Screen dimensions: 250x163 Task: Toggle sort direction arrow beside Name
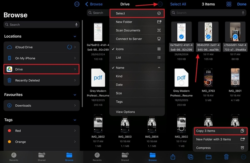tap(159, 68)
